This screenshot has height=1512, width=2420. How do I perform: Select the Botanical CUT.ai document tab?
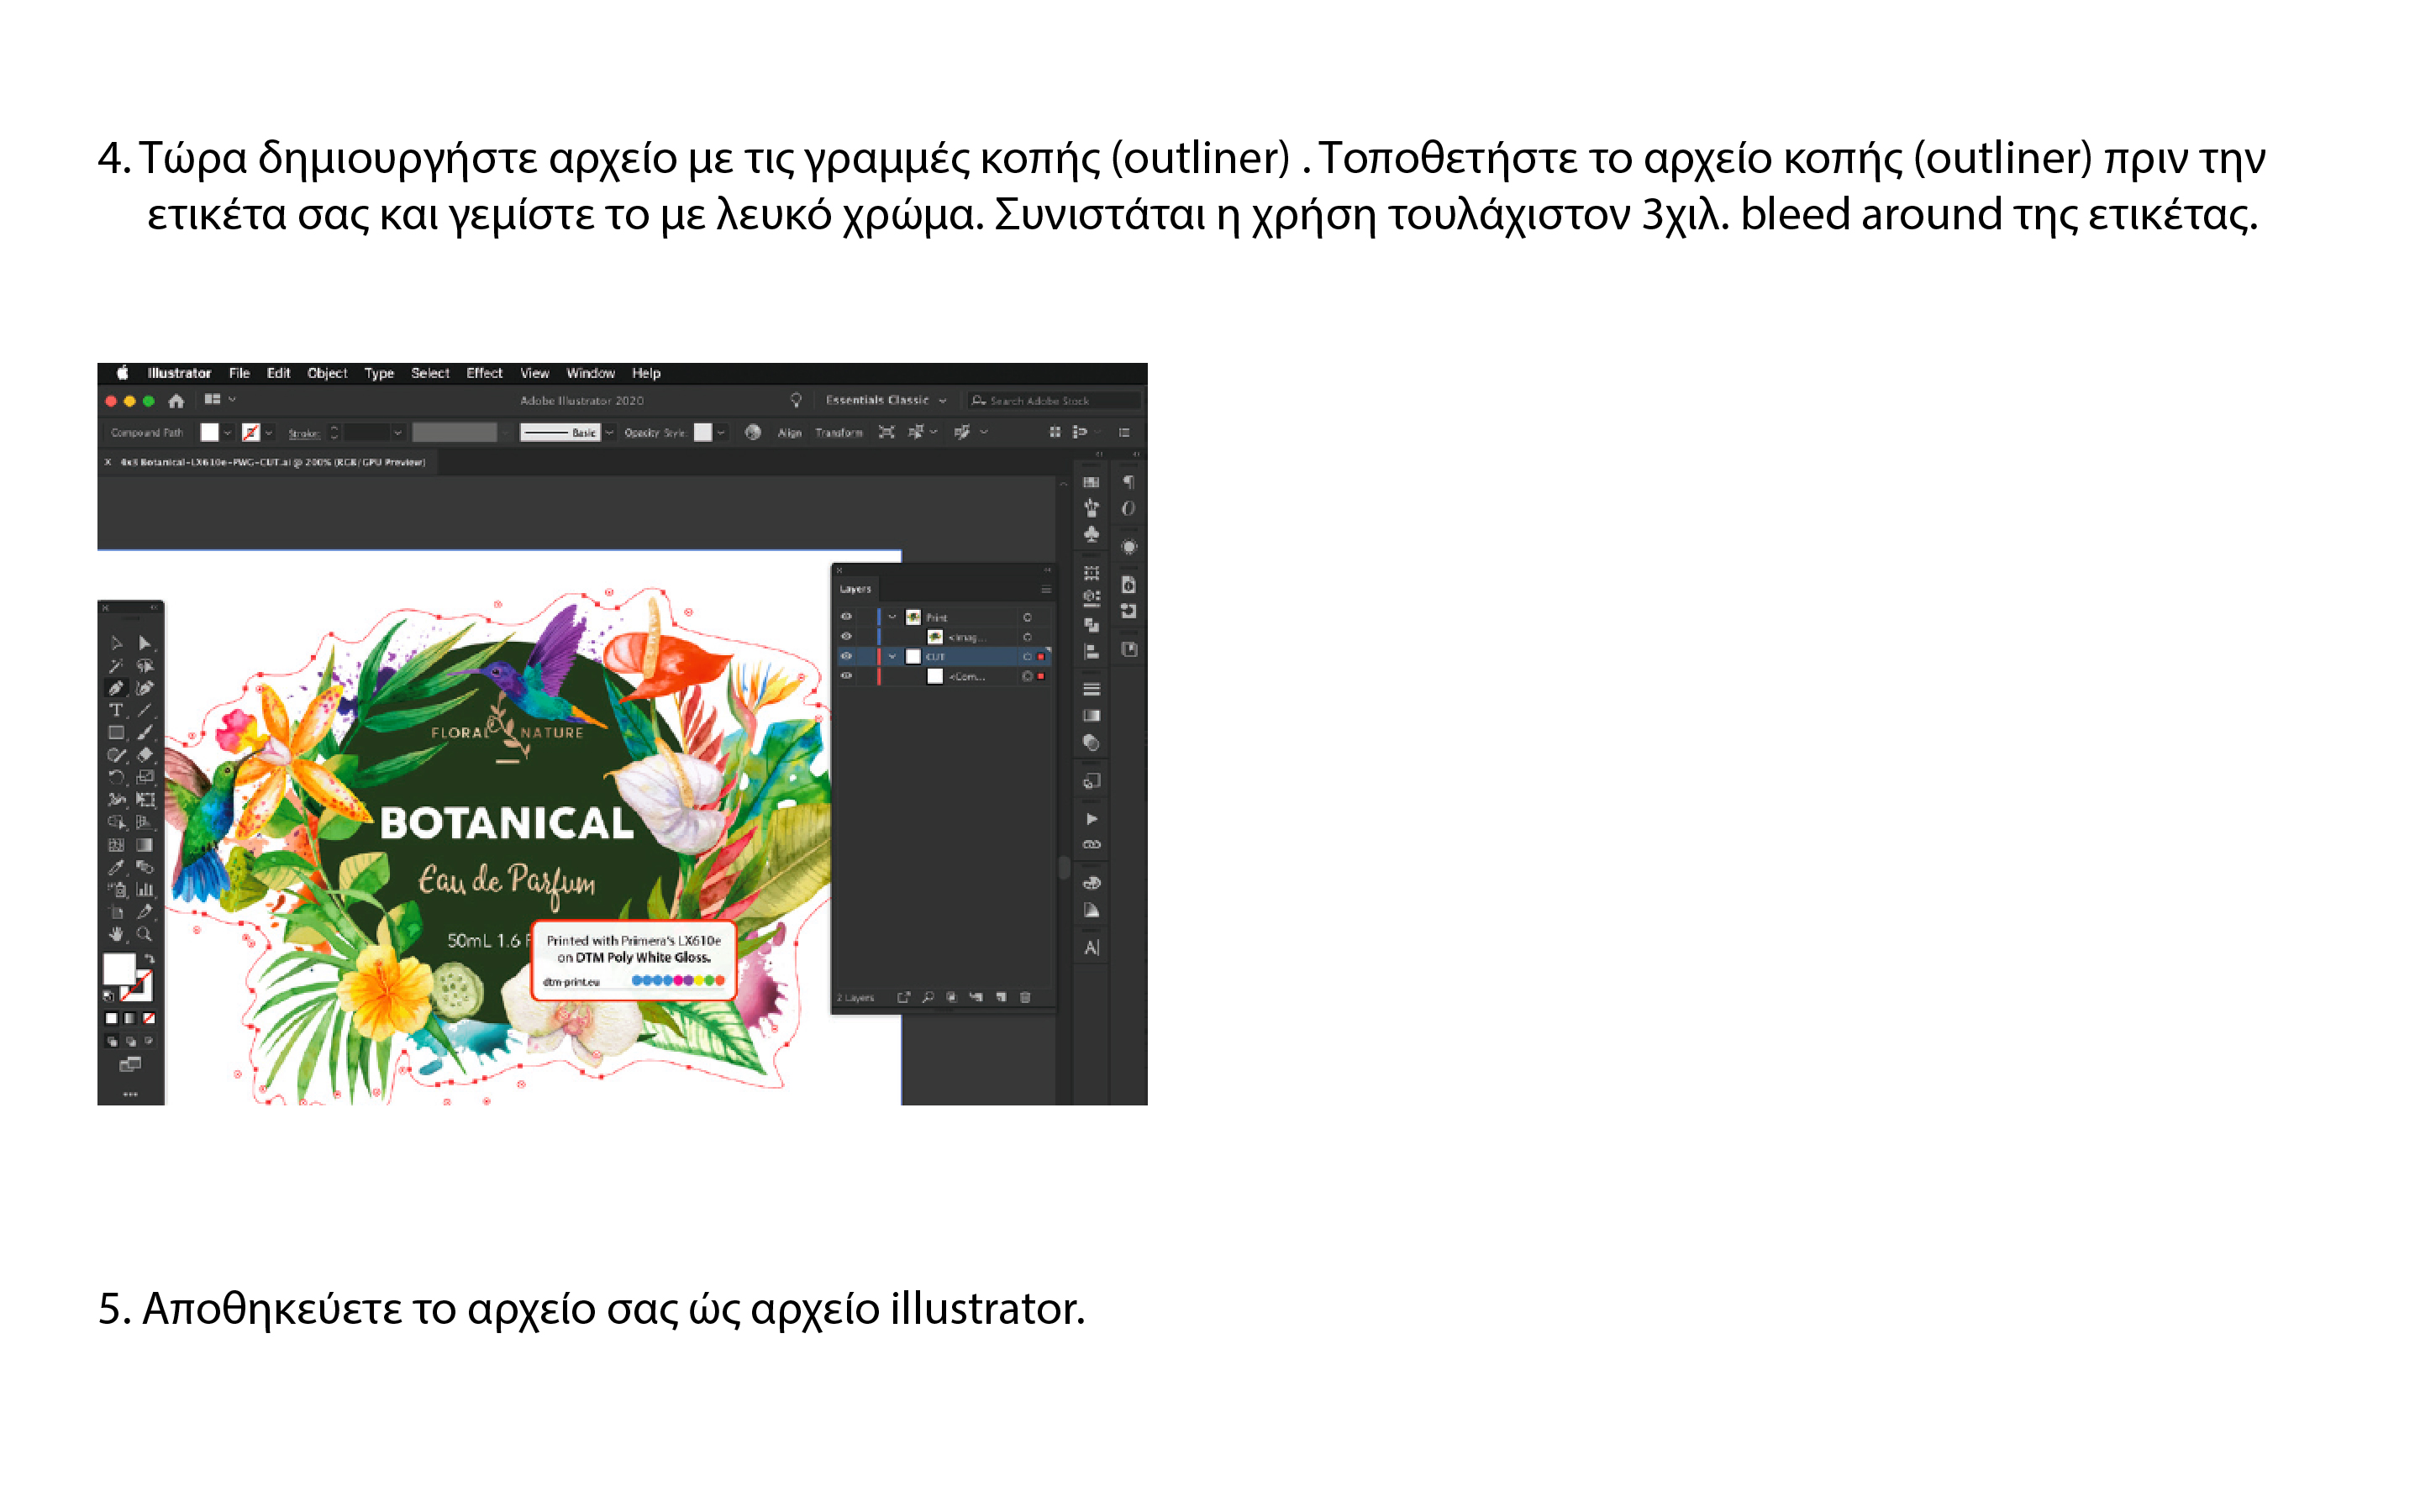coord(273,462)
